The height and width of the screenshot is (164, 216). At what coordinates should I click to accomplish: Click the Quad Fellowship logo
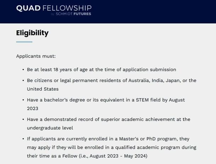(x=53, y=8)
